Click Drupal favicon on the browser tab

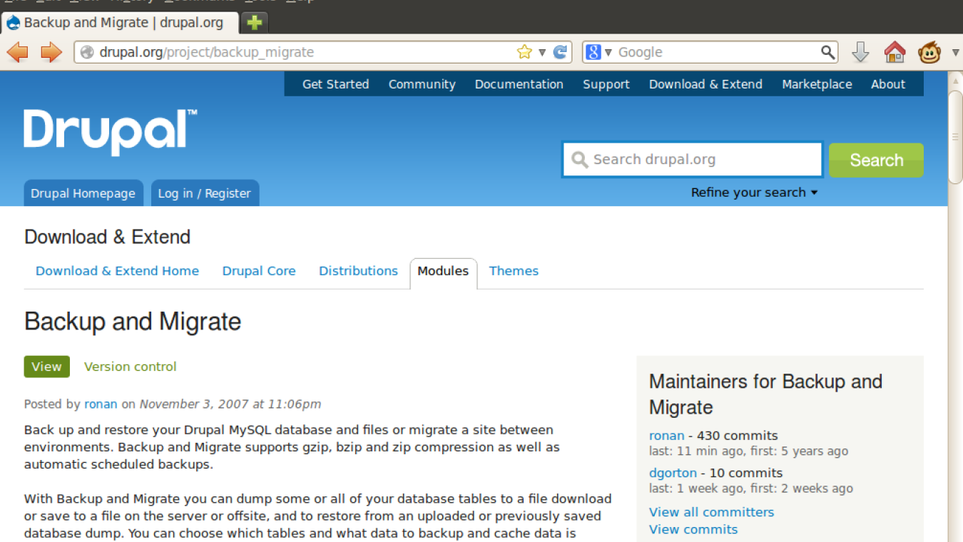tap(13, 23)
